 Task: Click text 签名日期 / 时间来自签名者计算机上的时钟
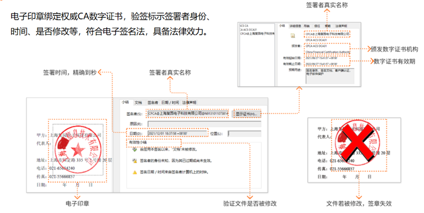174,172
